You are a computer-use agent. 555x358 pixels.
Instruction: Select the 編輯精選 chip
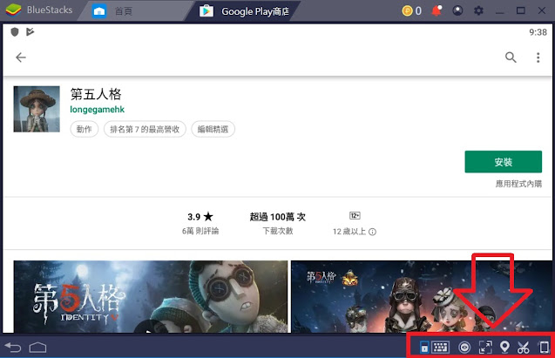pyautogui.click(x=213, y=129)
